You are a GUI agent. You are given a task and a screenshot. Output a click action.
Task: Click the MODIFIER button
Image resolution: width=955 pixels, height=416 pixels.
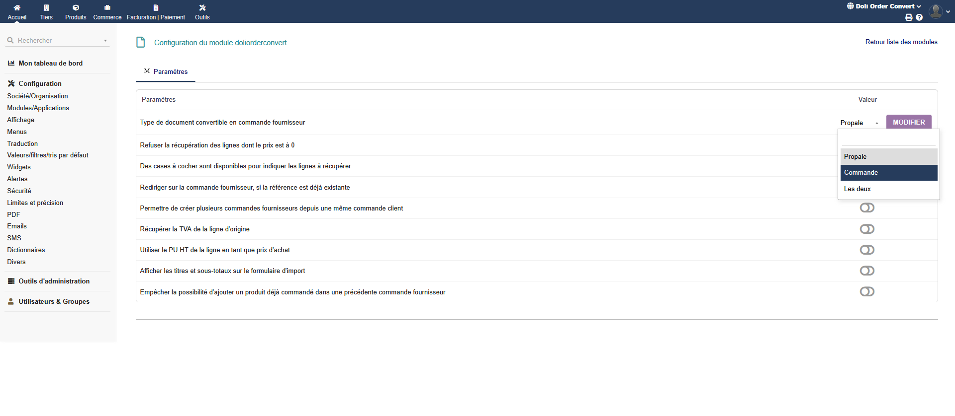(x=908, y=122)
